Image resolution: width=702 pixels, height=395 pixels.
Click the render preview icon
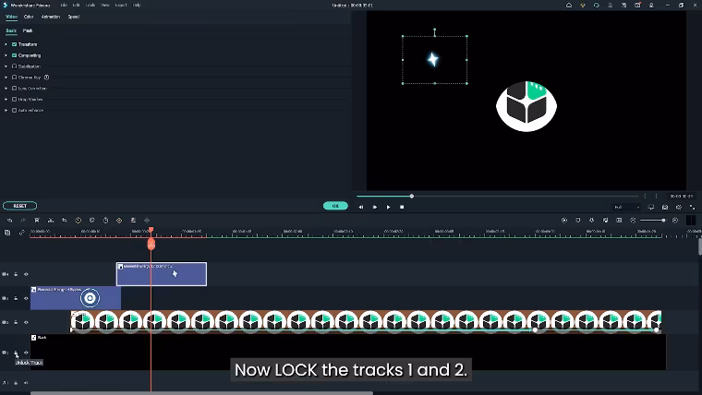[x=564, y=220]
